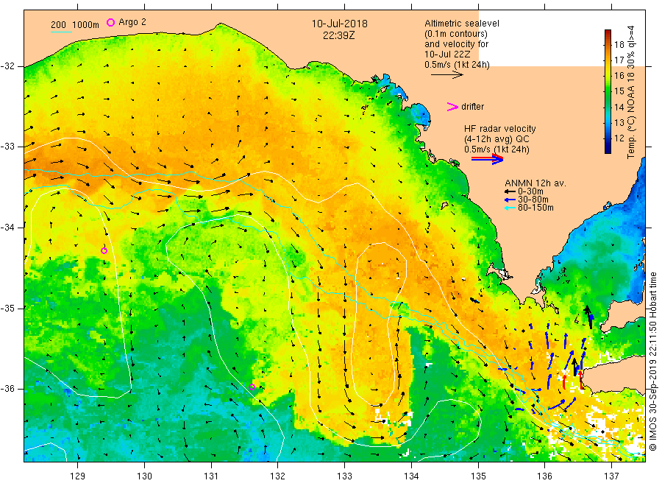Viewport: 662px width, 486px height.
Task: Click the 'HF radar velocity' heading
Action: click(500, 129)
